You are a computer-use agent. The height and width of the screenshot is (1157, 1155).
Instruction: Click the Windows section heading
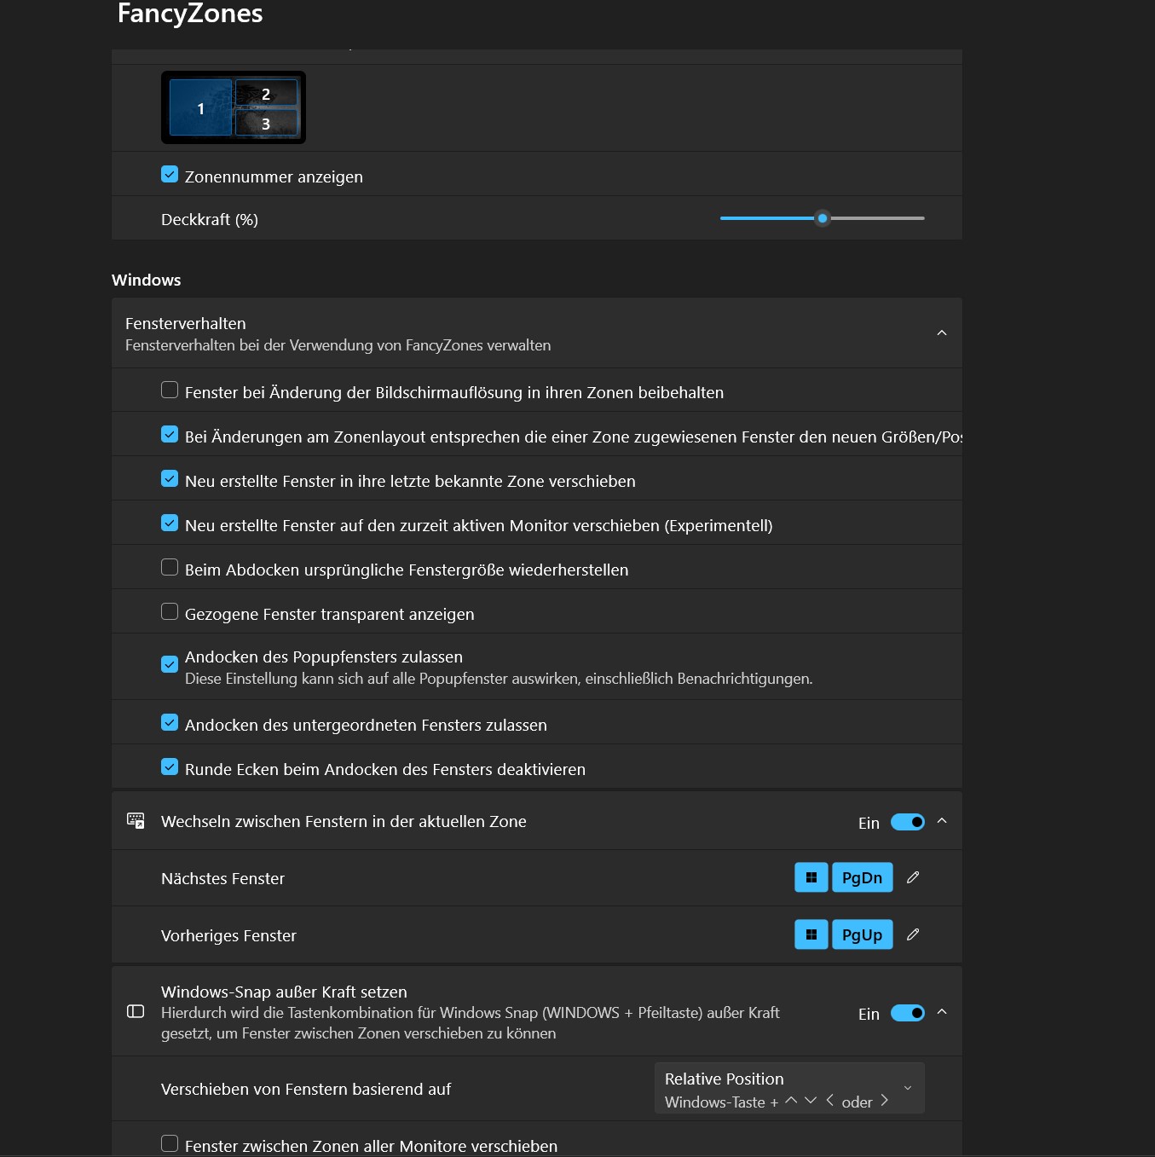click(147, 280)
